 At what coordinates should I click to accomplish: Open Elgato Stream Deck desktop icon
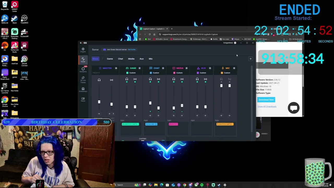click(5, 75)
